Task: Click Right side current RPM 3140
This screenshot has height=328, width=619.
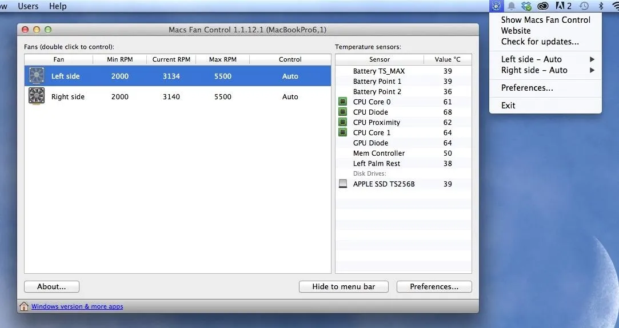Action: tap(171, 96)
